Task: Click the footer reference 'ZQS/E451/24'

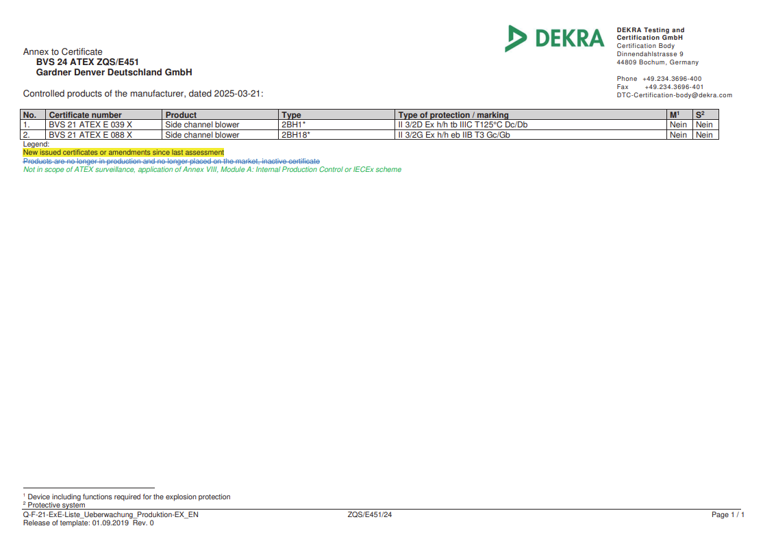Action: 369,515
